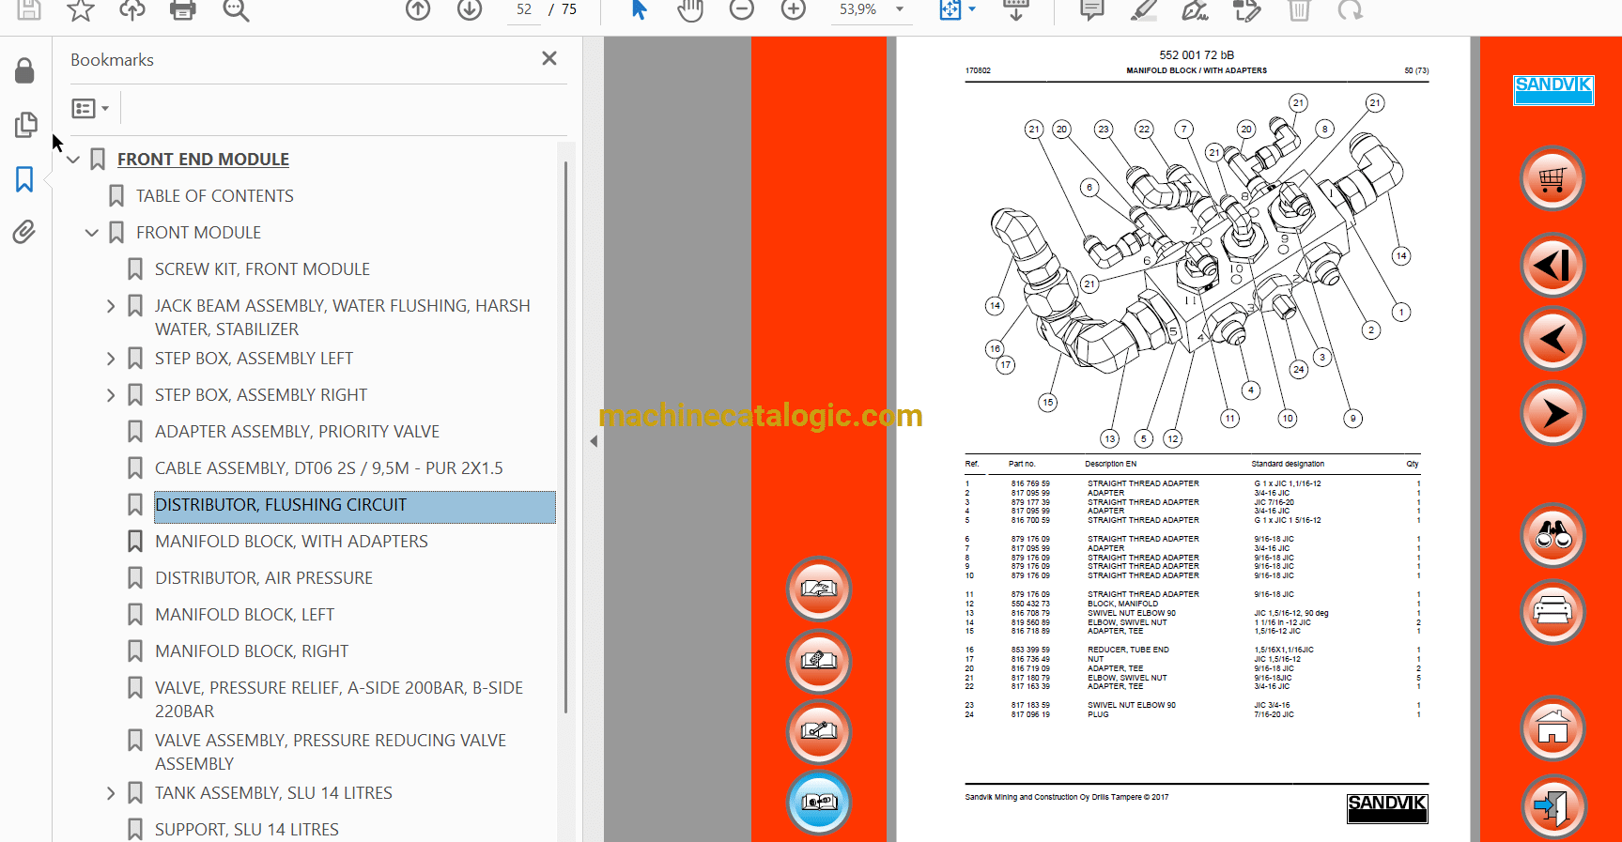The image size is (1622, 842).
Task: Go to next page with down arrow
Action: (470, 10)
